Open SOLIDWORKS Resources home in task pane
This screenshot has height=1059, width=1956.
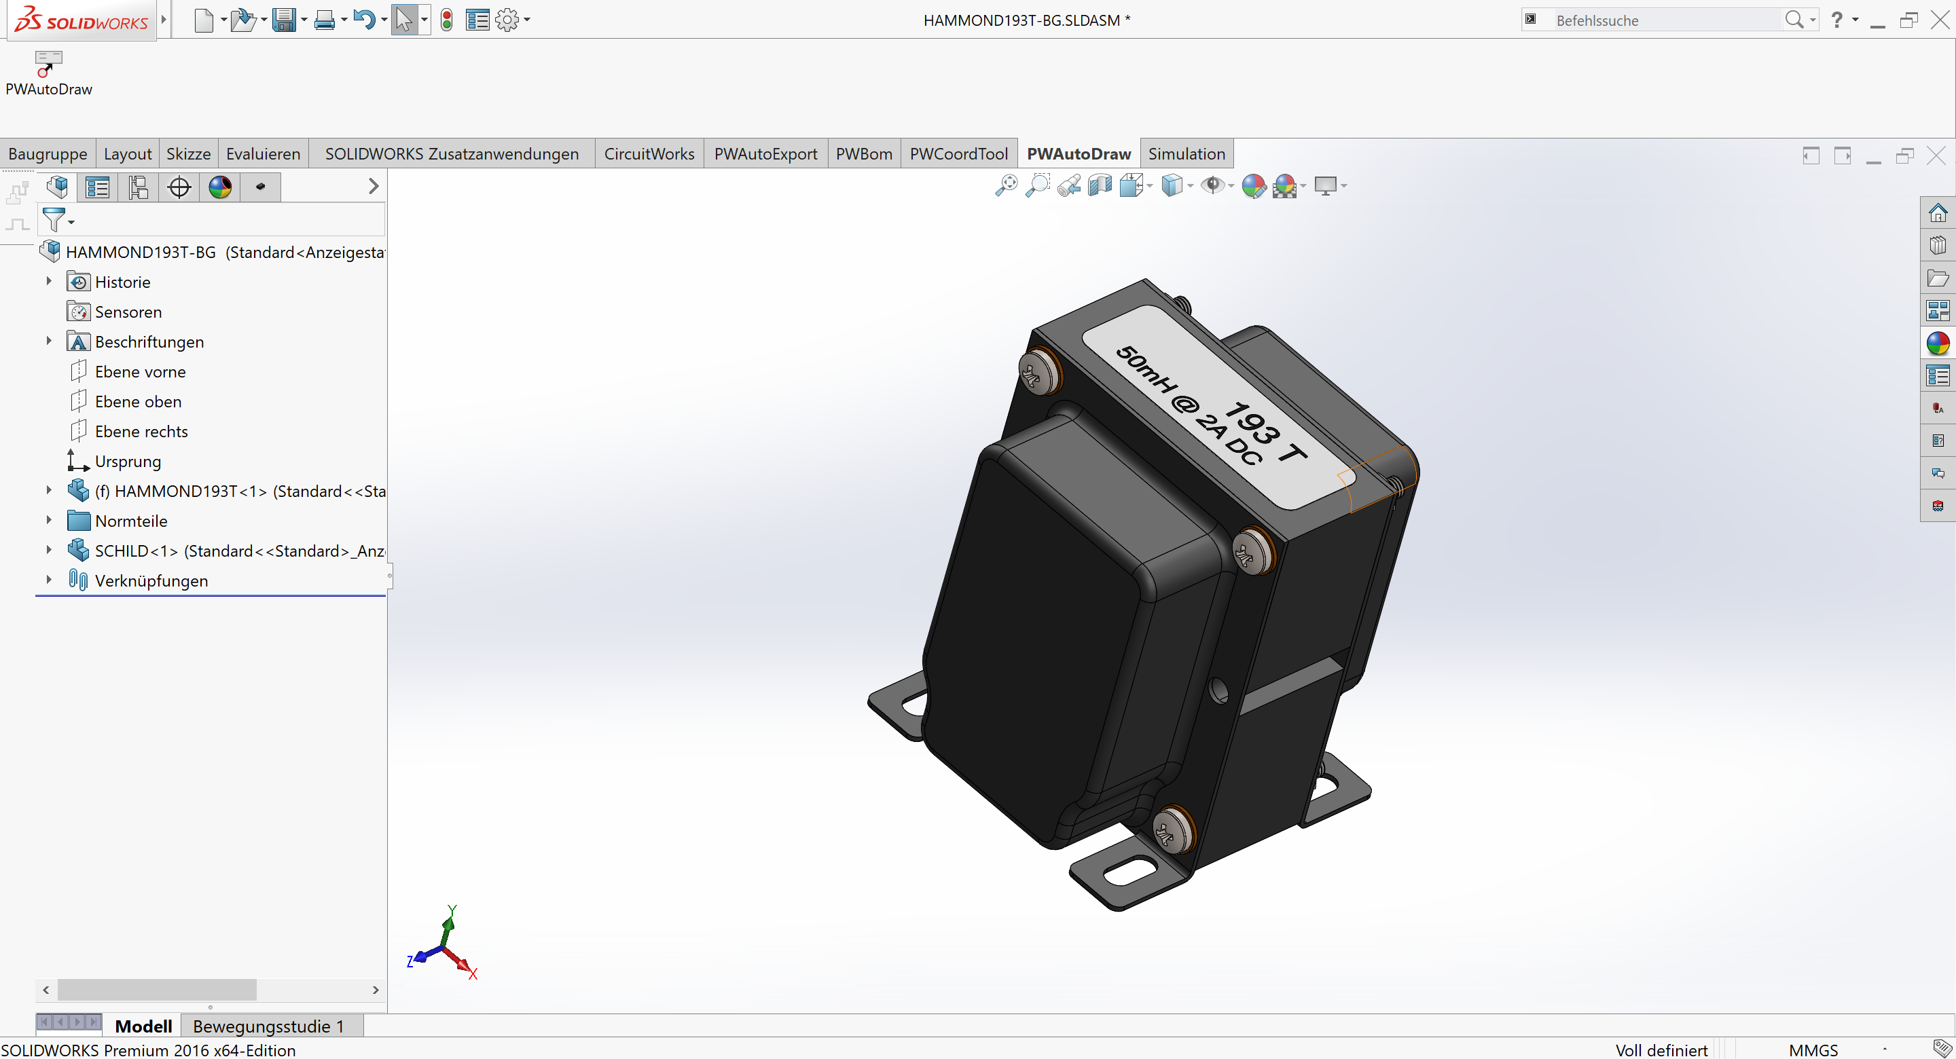point(1938,213)
